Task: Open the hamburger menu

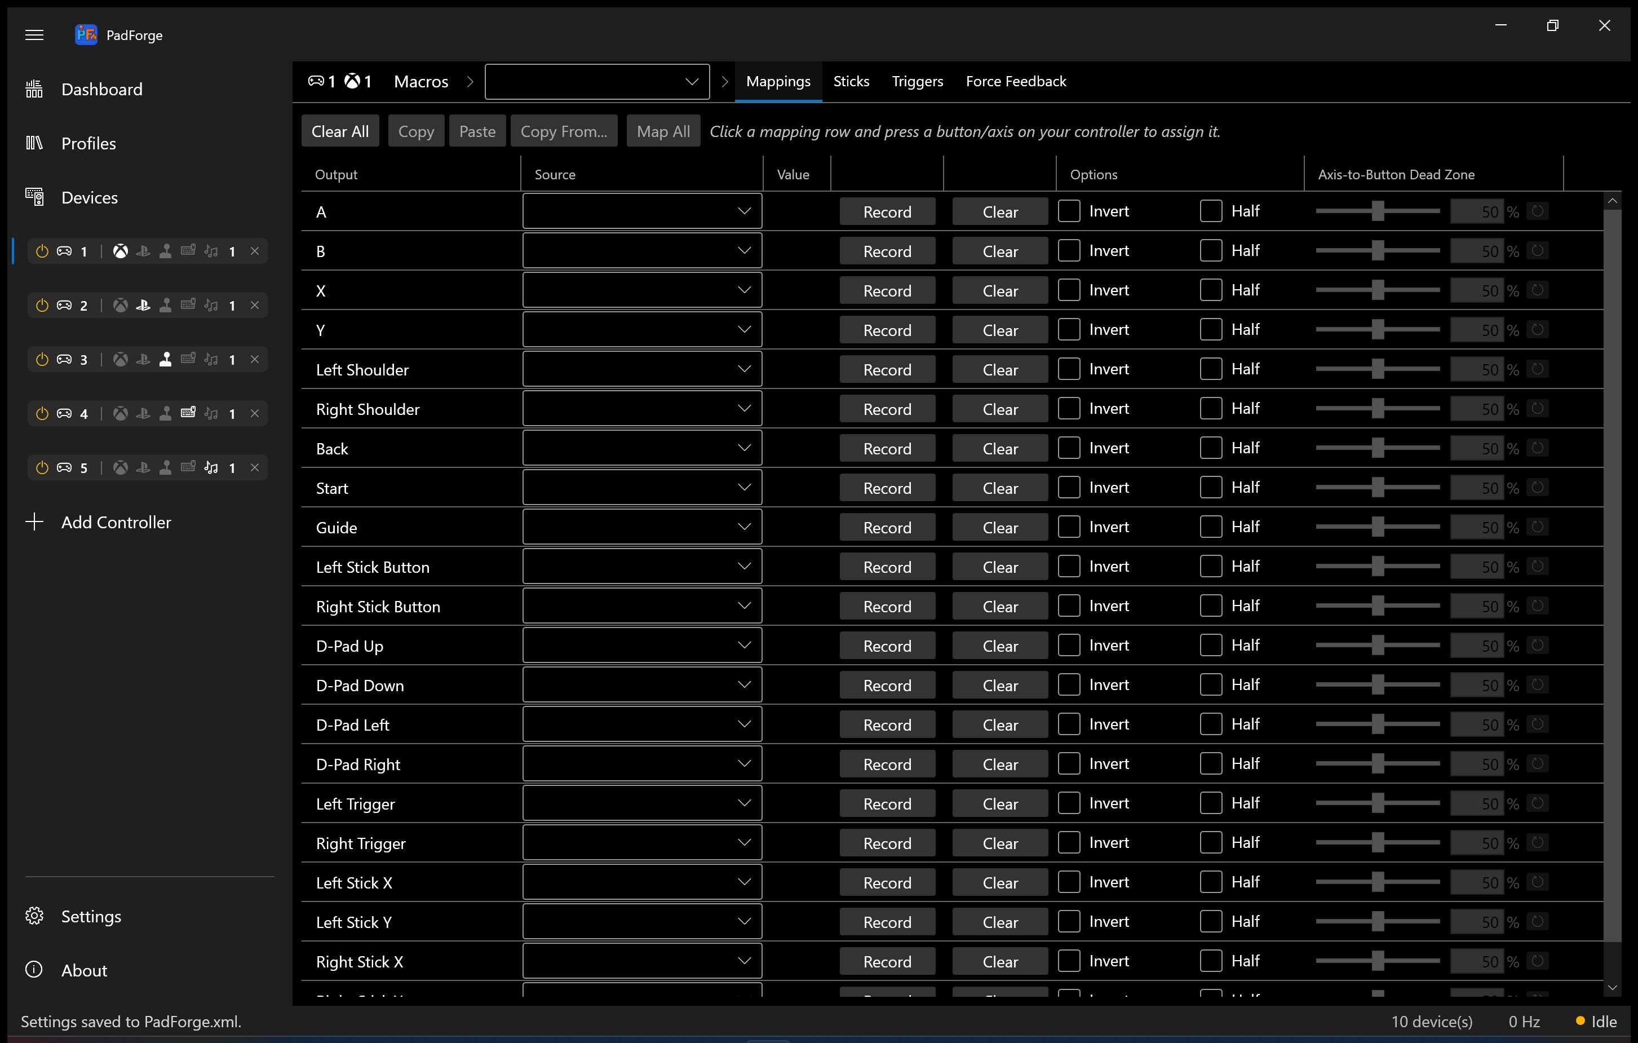Action: 35,35
